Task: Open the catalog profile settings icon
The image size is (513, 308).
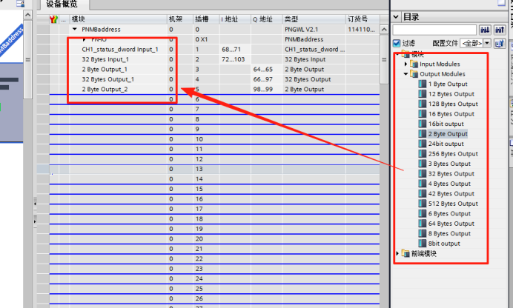Action: click(x=499, y=43)
